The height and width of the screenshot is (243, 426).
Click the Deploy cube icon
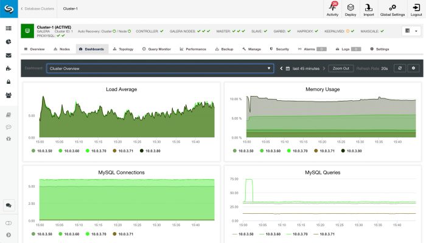pyautogui.click(x=351, y=7)
